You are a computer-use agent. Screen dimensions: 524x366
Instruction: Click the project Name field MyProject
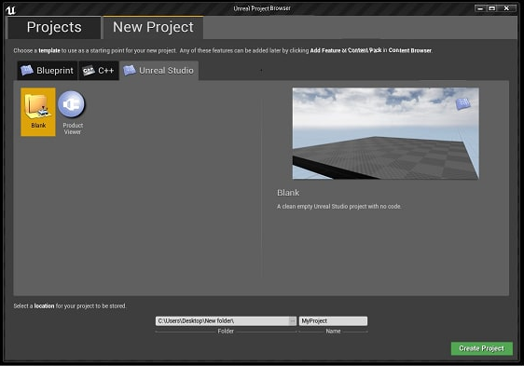pos(333,321)
